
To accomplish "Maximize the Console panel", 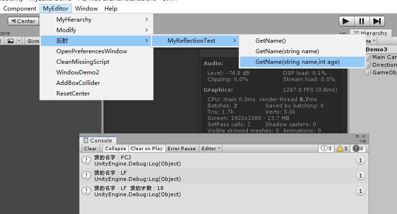I will pos(357,137).
